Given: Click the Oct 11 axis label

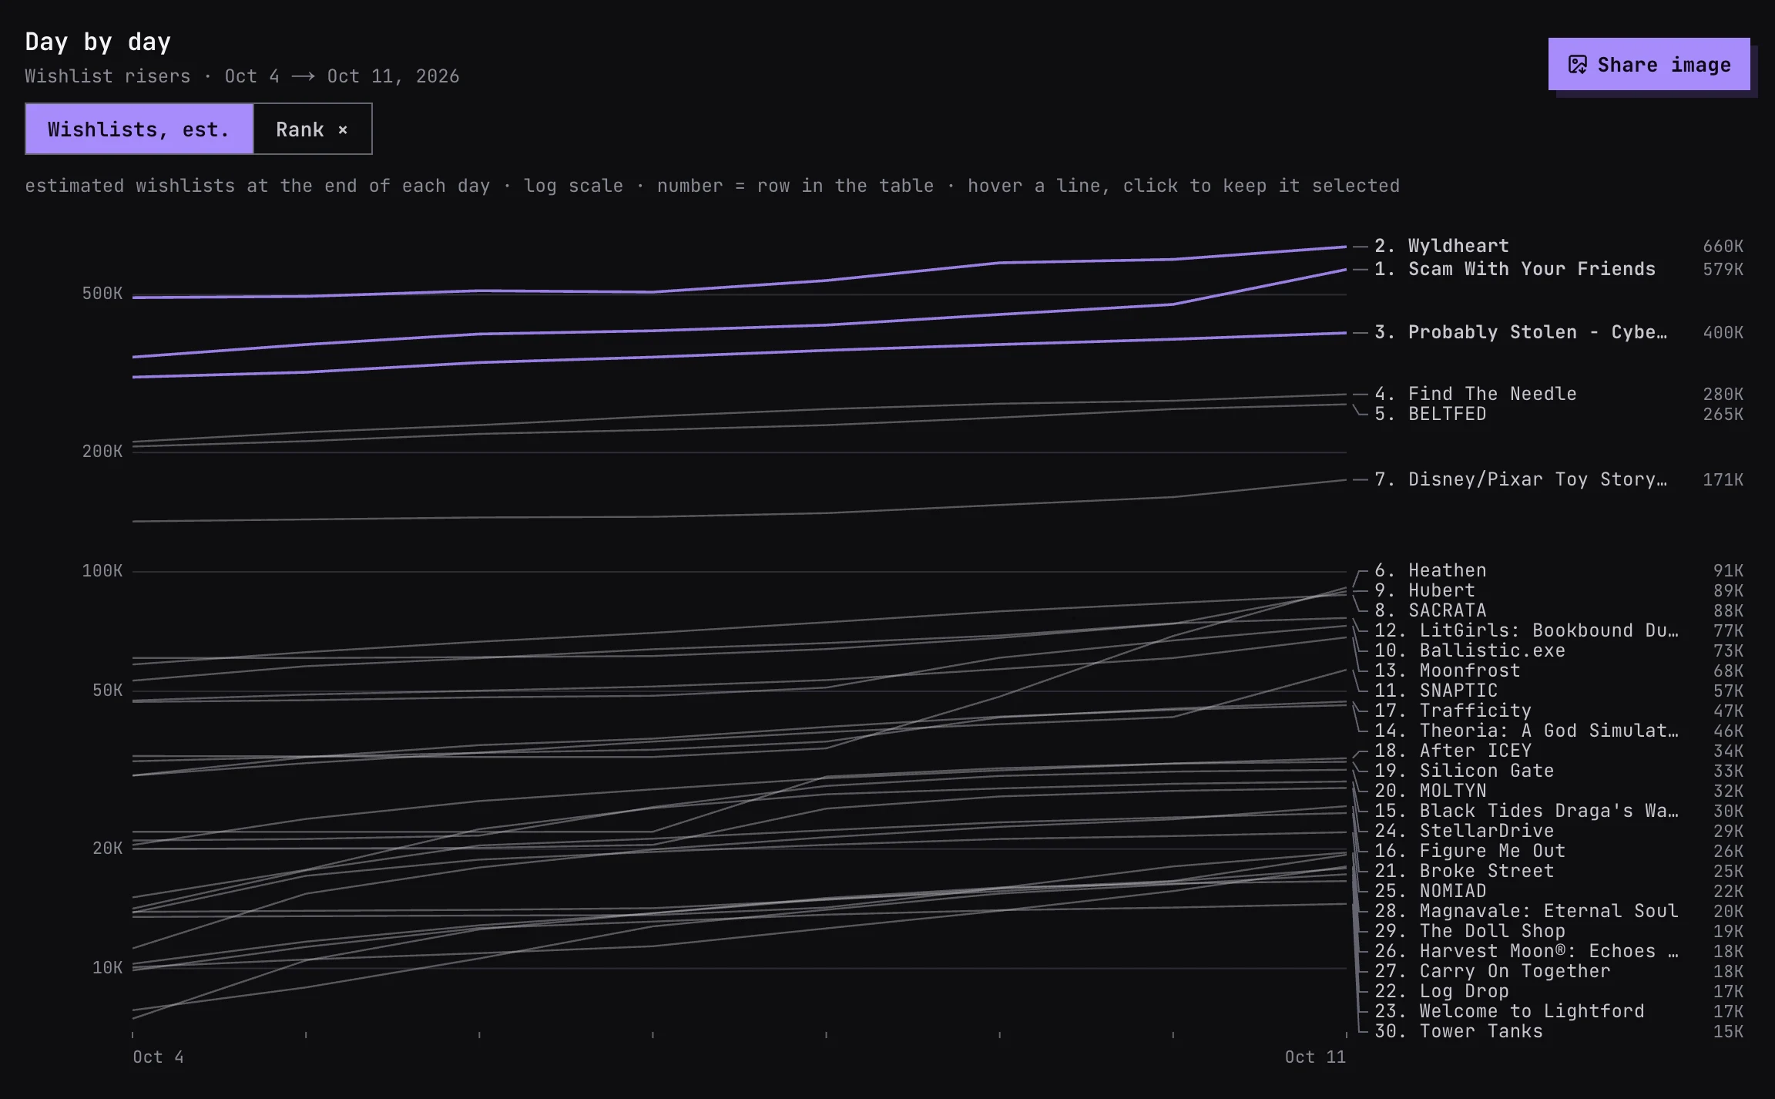Looking at the screenshot, I should [x=1315, y=1057].
